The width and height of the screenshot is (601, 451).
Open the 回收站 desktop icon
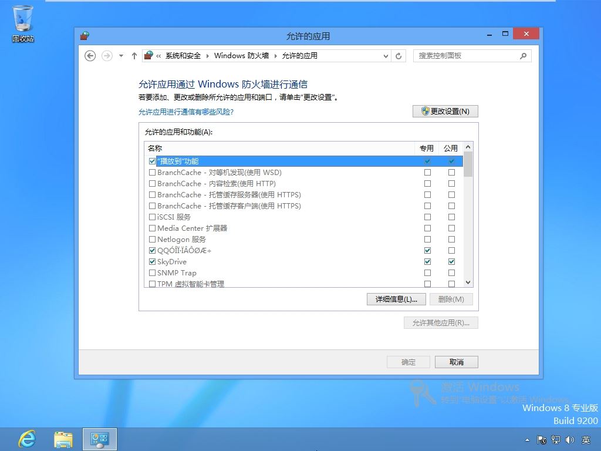(23, 23)
